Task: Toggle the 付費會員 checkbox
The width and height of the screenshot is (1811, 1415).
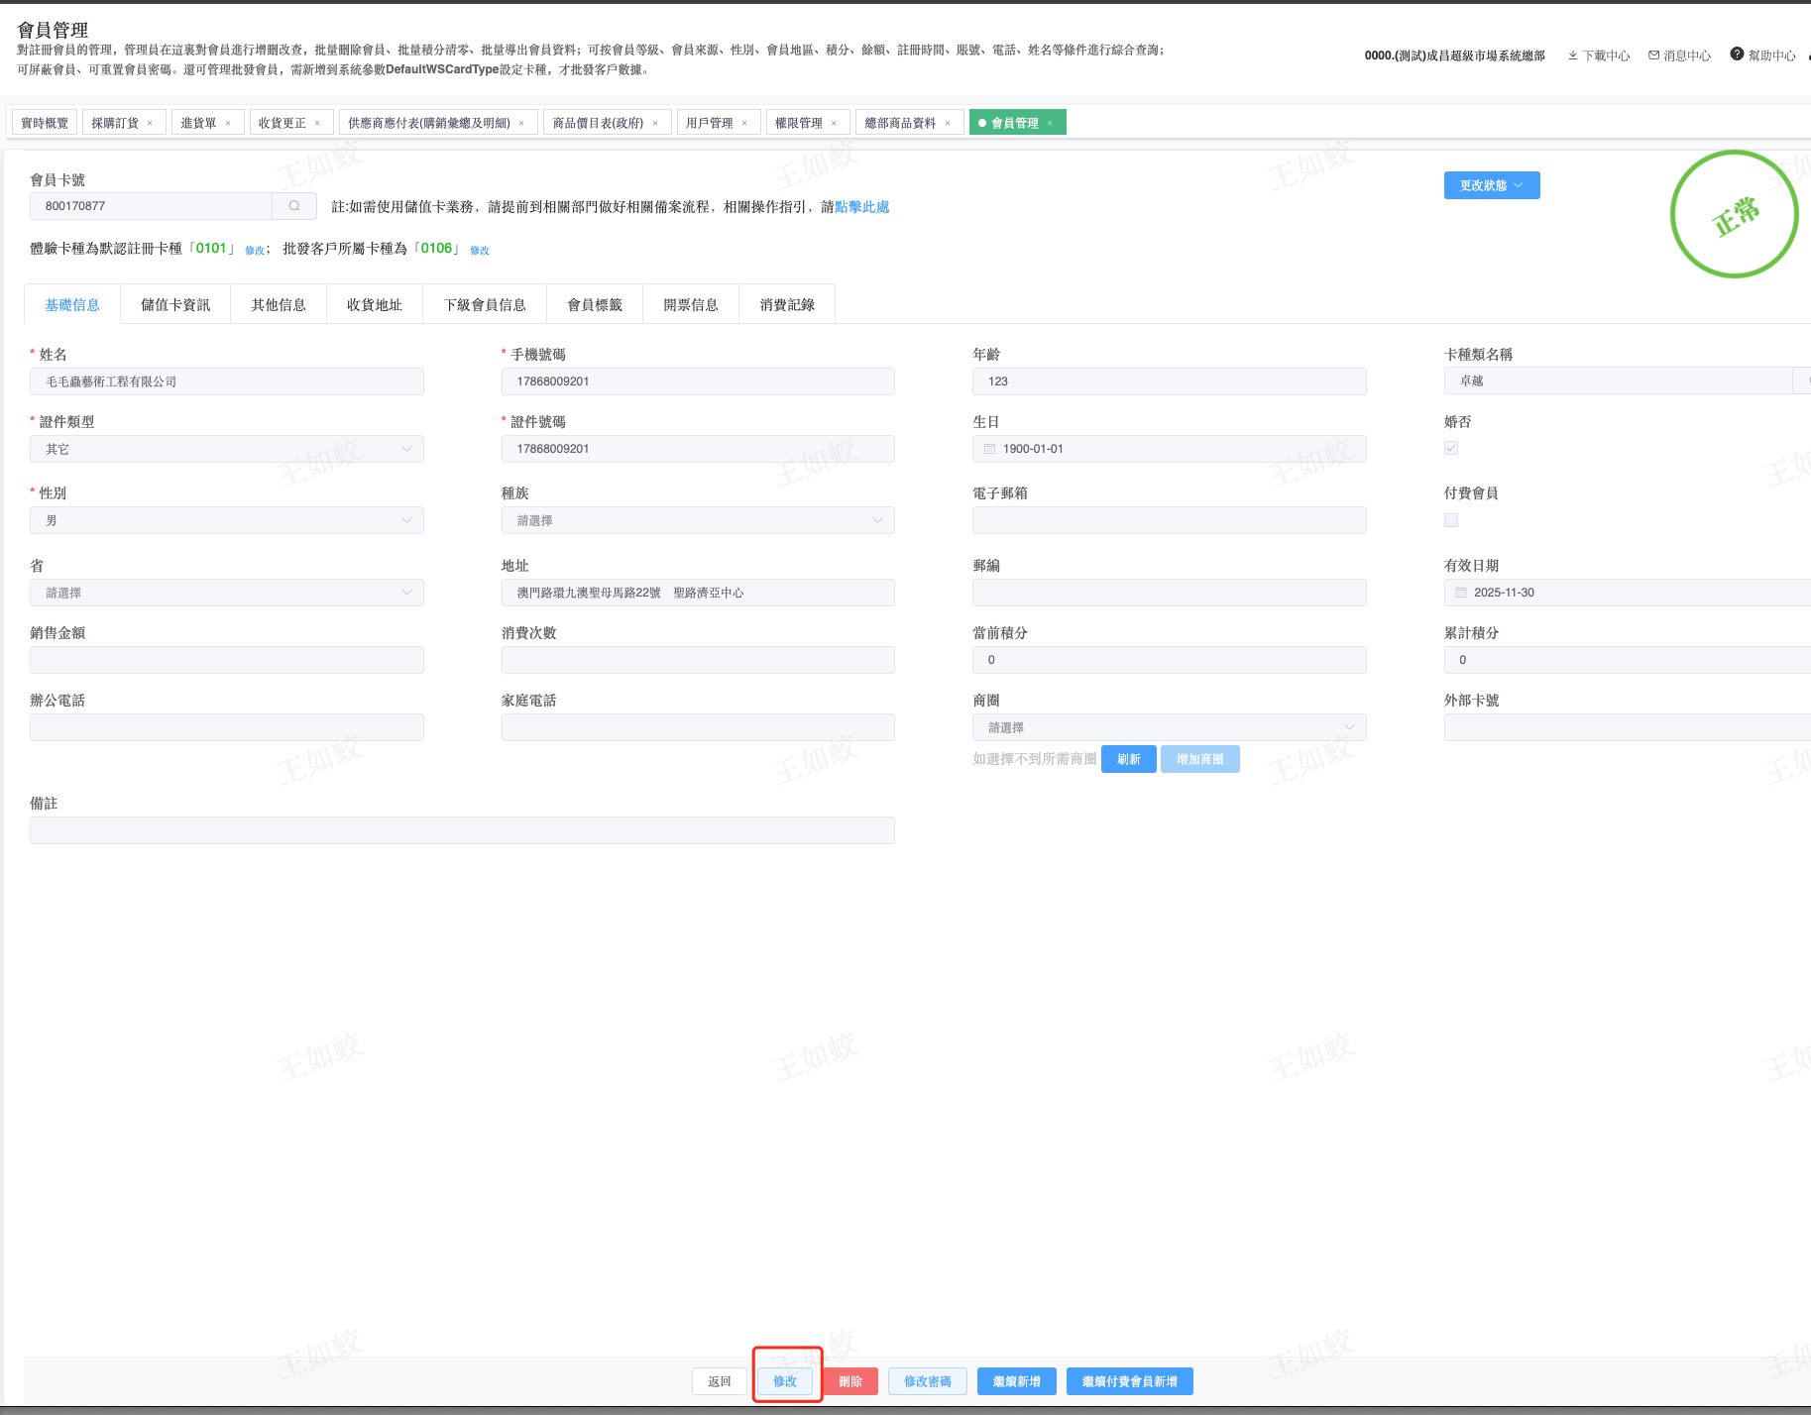Action: point(1451,520)
